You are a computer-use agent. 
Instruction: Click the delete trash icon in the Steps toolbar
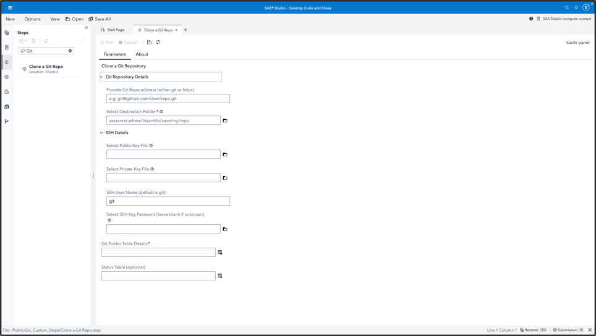click(x=33, y=41)
